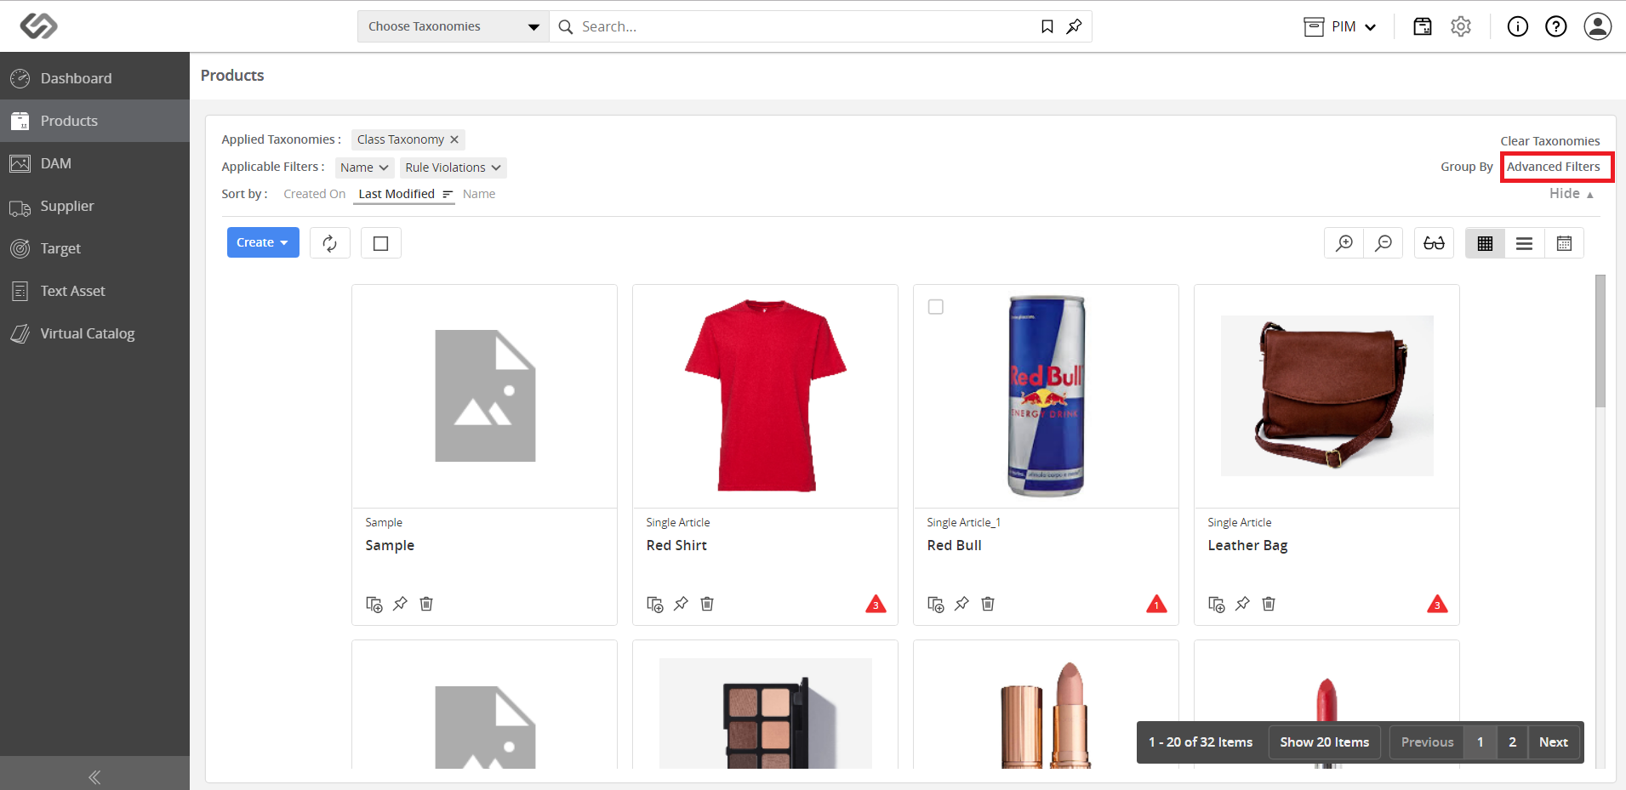The height and width of the screenshot is (790, 1626).
Task: Click Red Bull rule violation warning icon
Action: [1156, 605]
